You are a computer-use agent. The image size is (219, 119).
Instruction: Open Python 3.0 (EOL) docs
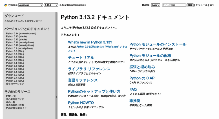tap(15, 75)
